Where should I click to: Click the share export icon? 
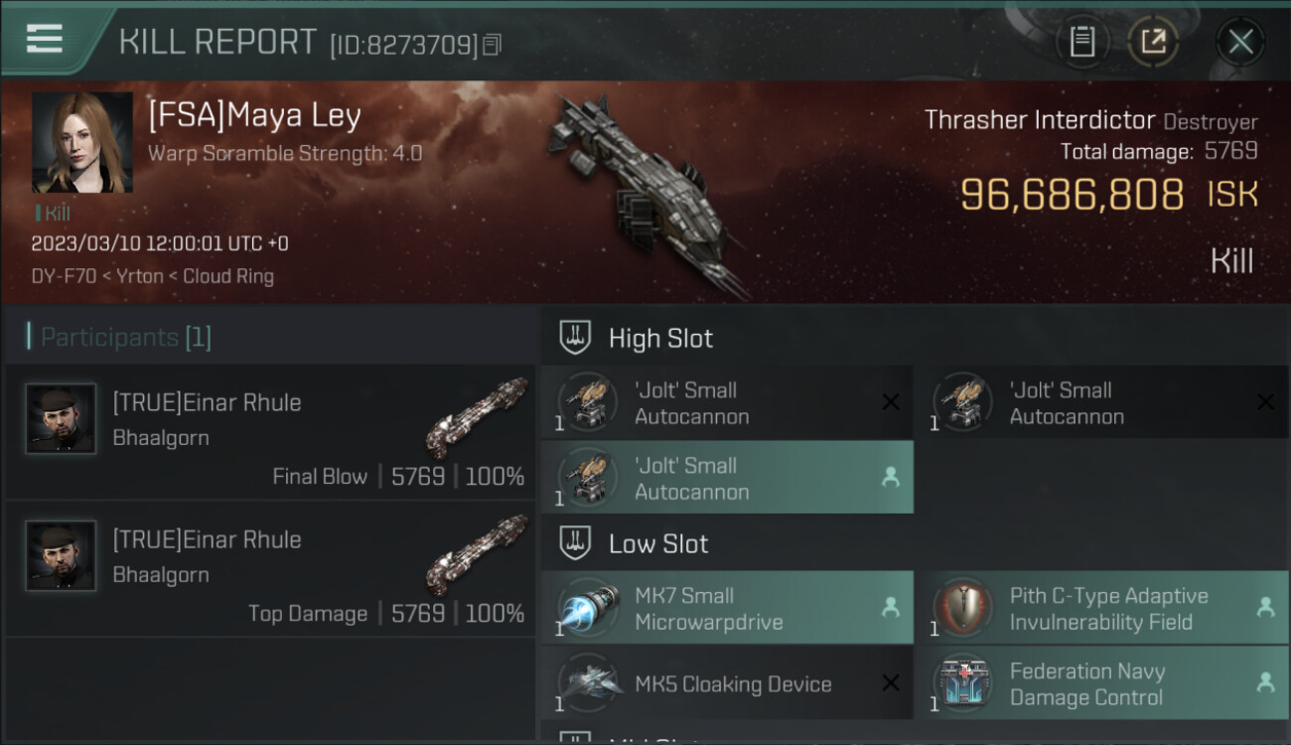pyautogui.click(x=1152, y=42)
